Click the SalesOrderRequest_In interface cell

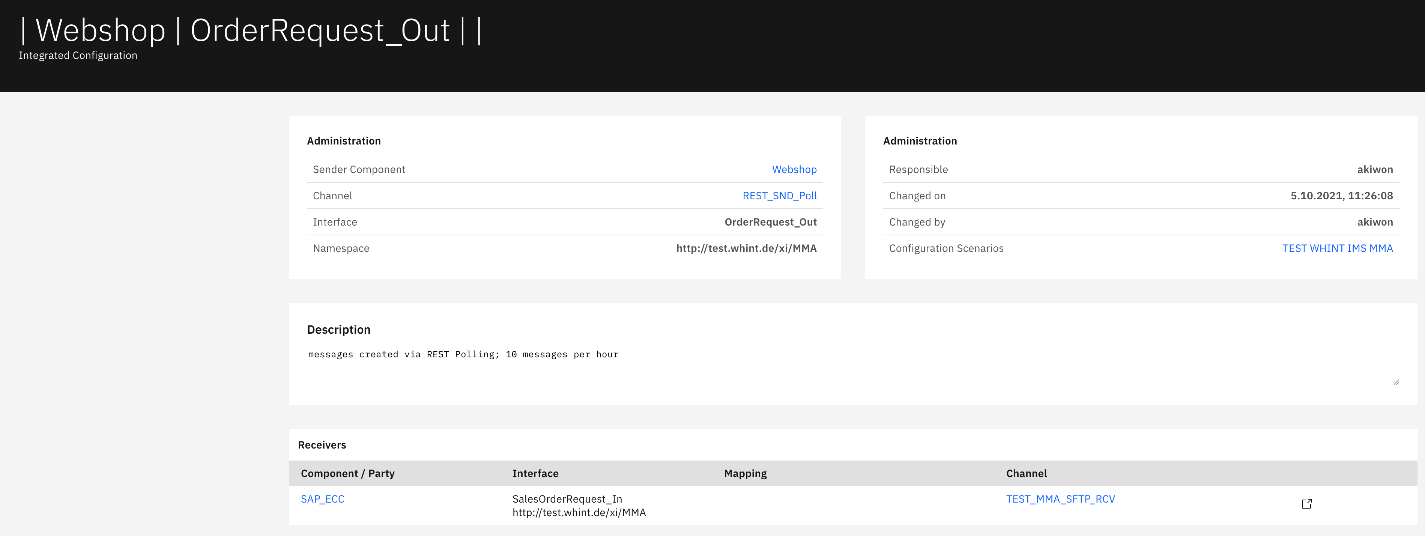point(579,506)
